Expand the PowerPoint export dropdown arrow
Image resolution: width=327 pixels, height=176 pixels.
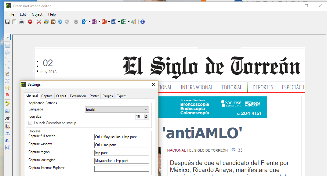109,22
